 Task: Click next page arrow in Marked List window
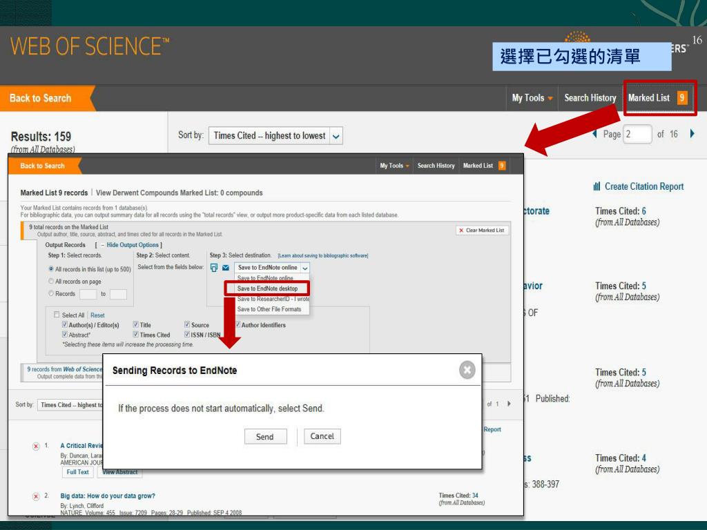509,404
